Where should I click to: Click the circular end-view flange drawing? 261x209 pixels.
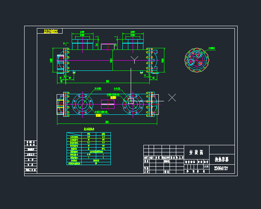pyautogui.click(x=197, y=61)
